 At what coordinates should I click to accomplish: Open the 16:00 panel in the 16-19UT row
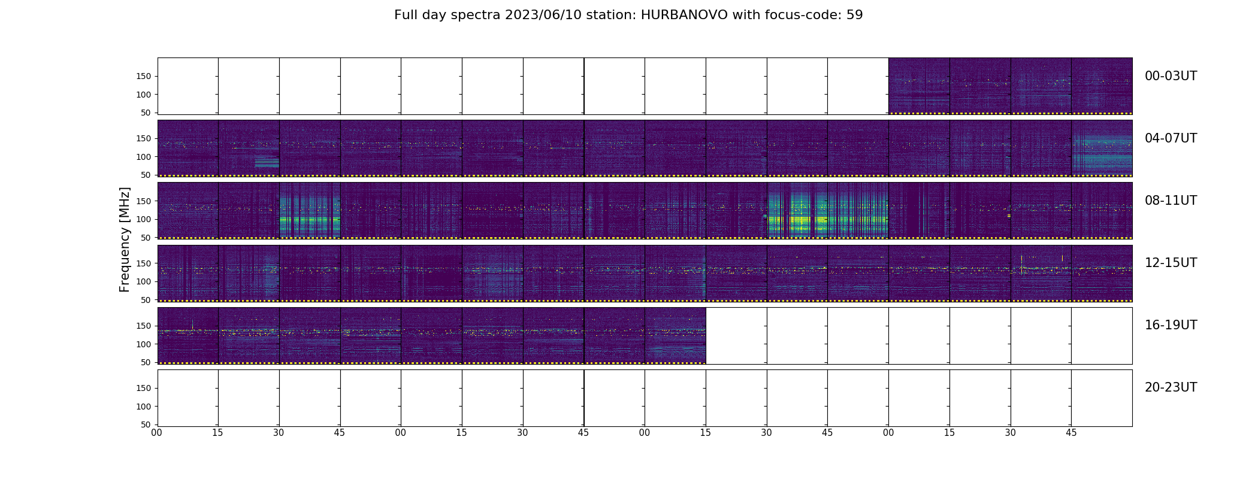(x=188, y=335)
